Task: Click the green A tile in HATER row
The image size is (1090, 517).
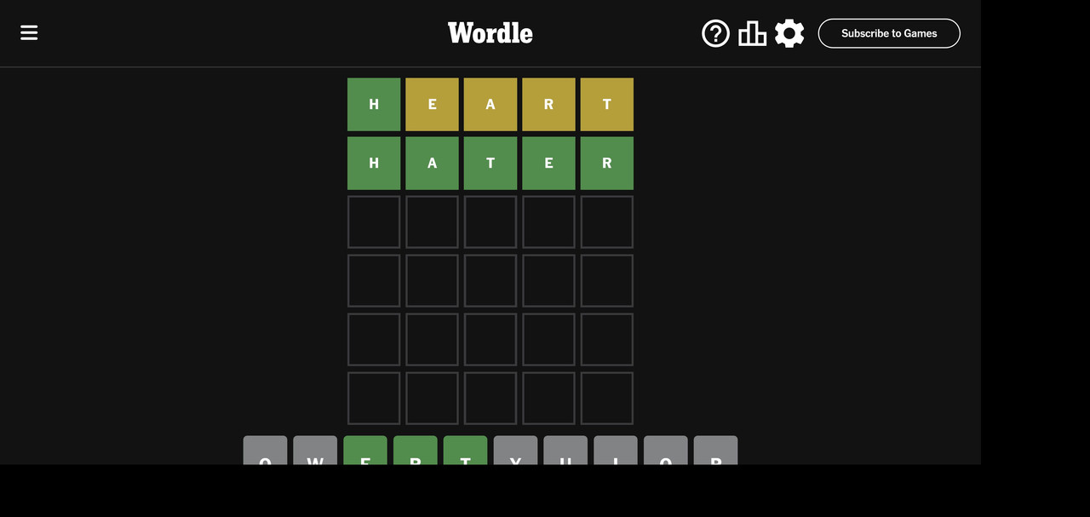Action: pos(432,164)
